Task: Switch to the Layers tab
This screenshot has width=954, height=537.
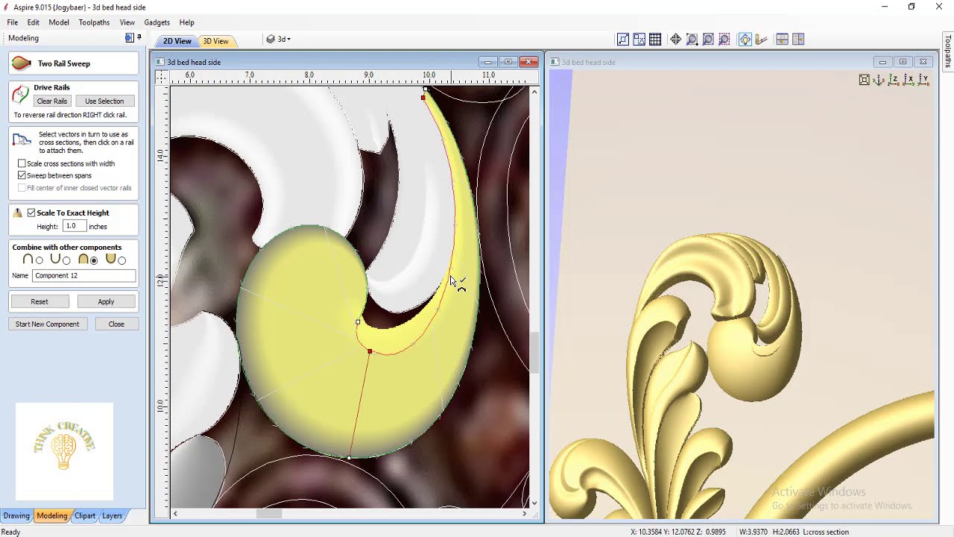Action: [112, 515]
